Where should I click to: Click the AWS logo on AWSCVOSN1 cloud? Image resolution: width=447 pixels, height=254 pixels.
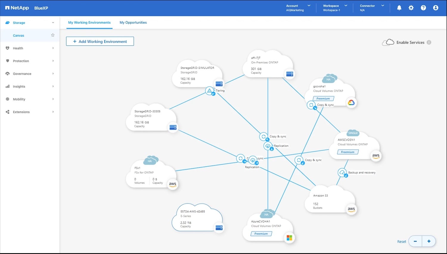point(376,156)
